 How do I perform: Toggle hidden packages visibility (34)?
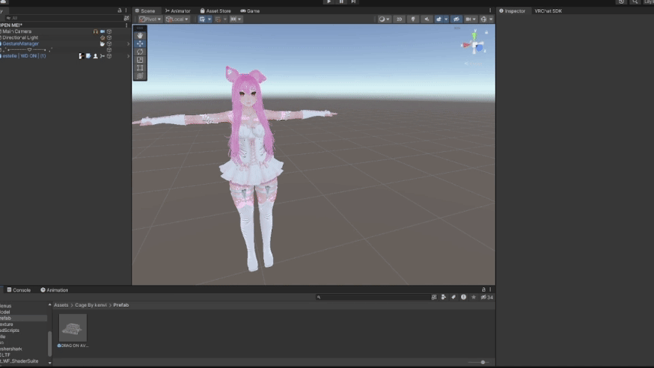click(486, 297)
